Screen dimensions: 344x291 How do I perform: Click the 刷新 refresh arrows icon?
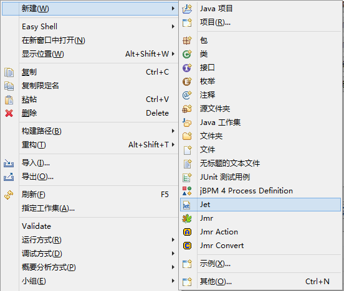[9, 195]
